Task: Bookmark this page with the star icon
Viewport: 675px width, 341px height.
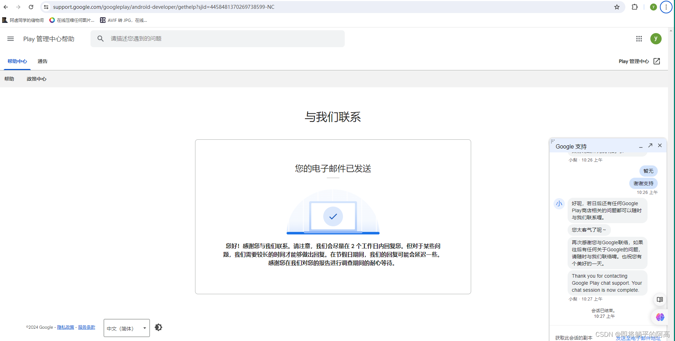Action: point(617,7)
